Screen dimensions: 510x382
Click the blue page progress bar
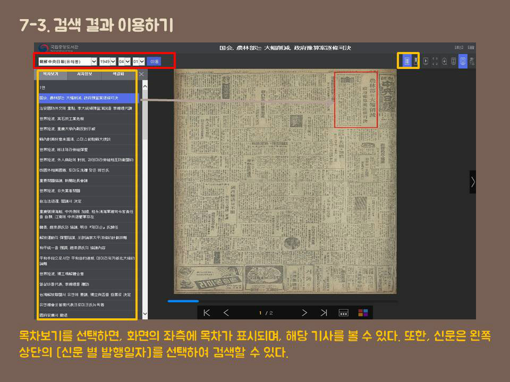(183, 301)
